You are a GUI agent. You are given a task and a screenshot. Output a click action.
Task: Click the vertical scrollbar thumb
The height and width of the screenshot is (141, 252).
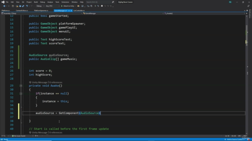coord(246,35)
